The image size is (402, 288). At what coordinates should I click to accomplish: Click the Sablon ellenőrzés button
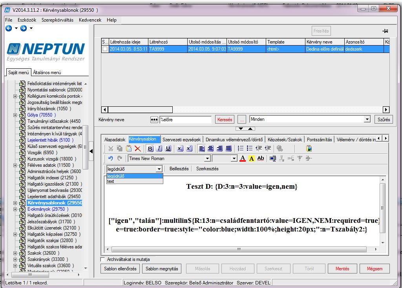point(120,269)
